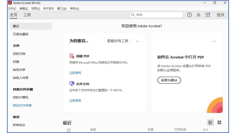Sort by the 大小 column header
Viewport: 236px width, 133px height.
[x=205, y=130]
